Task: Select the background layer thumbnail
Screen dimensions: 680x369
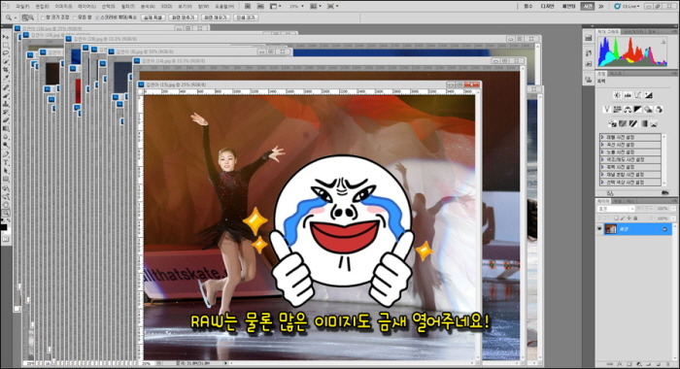Action: coord(611,229)
